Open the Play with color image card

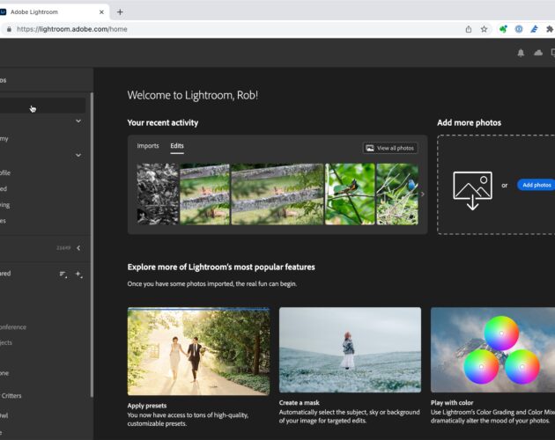click(492, 350)
